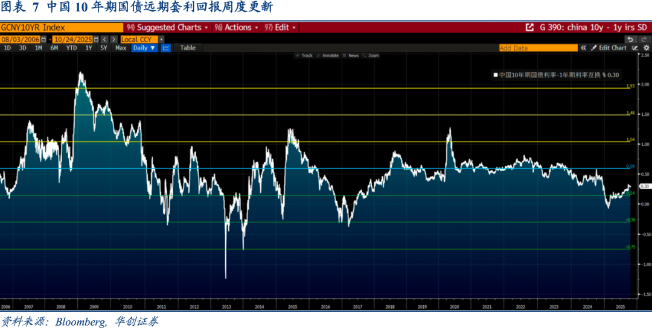652x328 pixels.
Task: Open the end date calendar picker
Action: point(97,39)
